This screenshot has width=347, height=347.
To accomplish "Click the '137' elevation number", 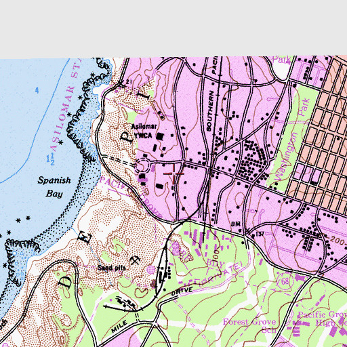I will (x=260, y=234).
